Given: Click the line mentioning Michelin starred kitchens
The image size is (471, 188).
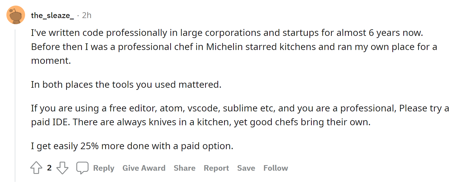Looking at the screenshot, I should tap(234, 47).
